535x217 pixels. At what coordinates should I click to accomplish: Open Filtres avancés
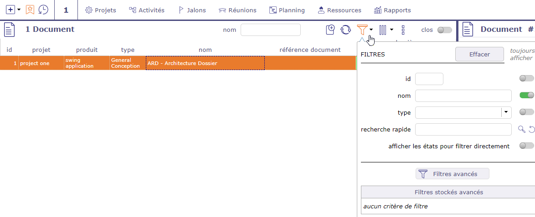452,174
